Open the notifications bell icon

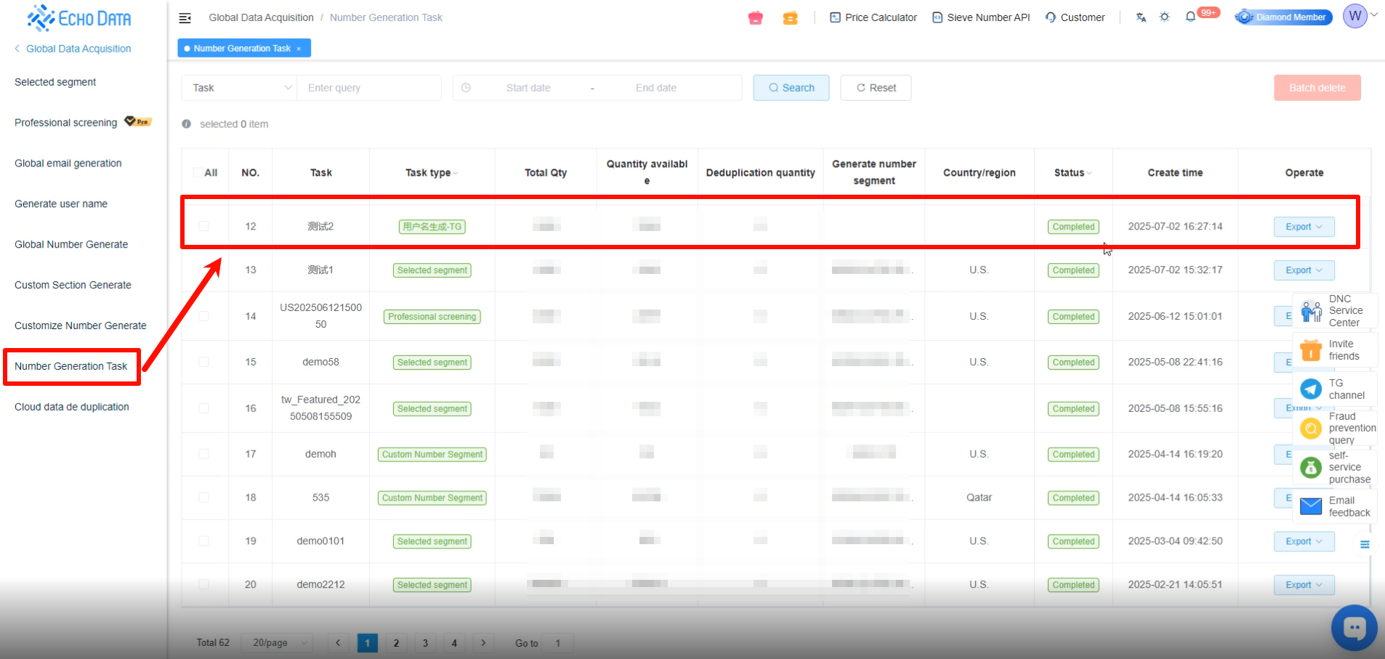[1190, 17]
